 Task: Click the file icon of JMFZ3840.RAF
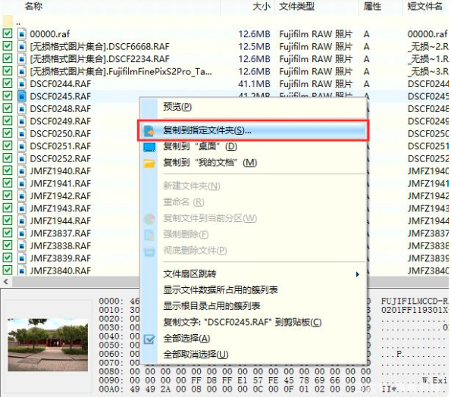click(x=22, y=270)
